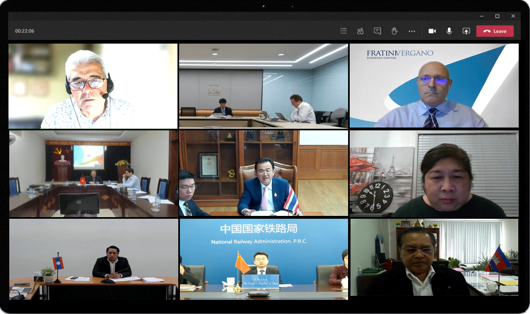Open breakout rooms panel
Viewport: 530px width, 314px height.
tap(360, 31)
